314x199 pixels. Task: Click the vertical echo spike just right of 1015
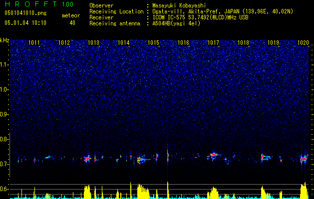pyautogui.click(x=168, y=155)
